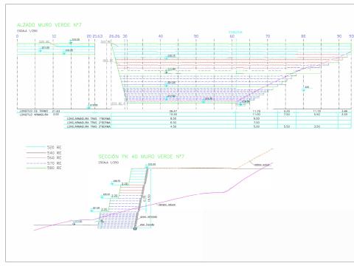This screenshot has height=266, width=354.
Task: Select legend entry '580 RE'
Action: point(54,168)
